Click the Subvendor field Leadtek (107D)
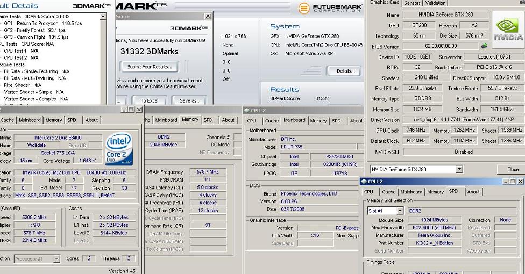The height and width of the screenshot is (274, 525). coord(494,57)
